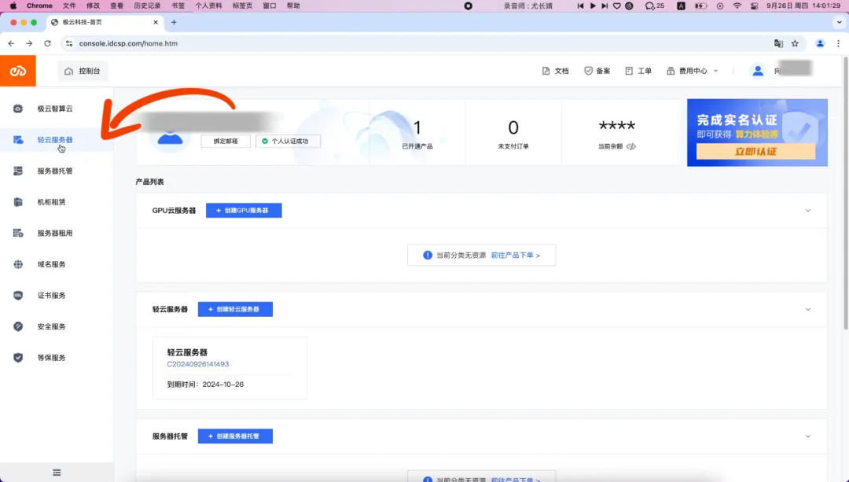Image resolution: width=849 pixels, height=482 pixels.
Task: Click the 立即认证 banner button
Action: tap(755, 152)
